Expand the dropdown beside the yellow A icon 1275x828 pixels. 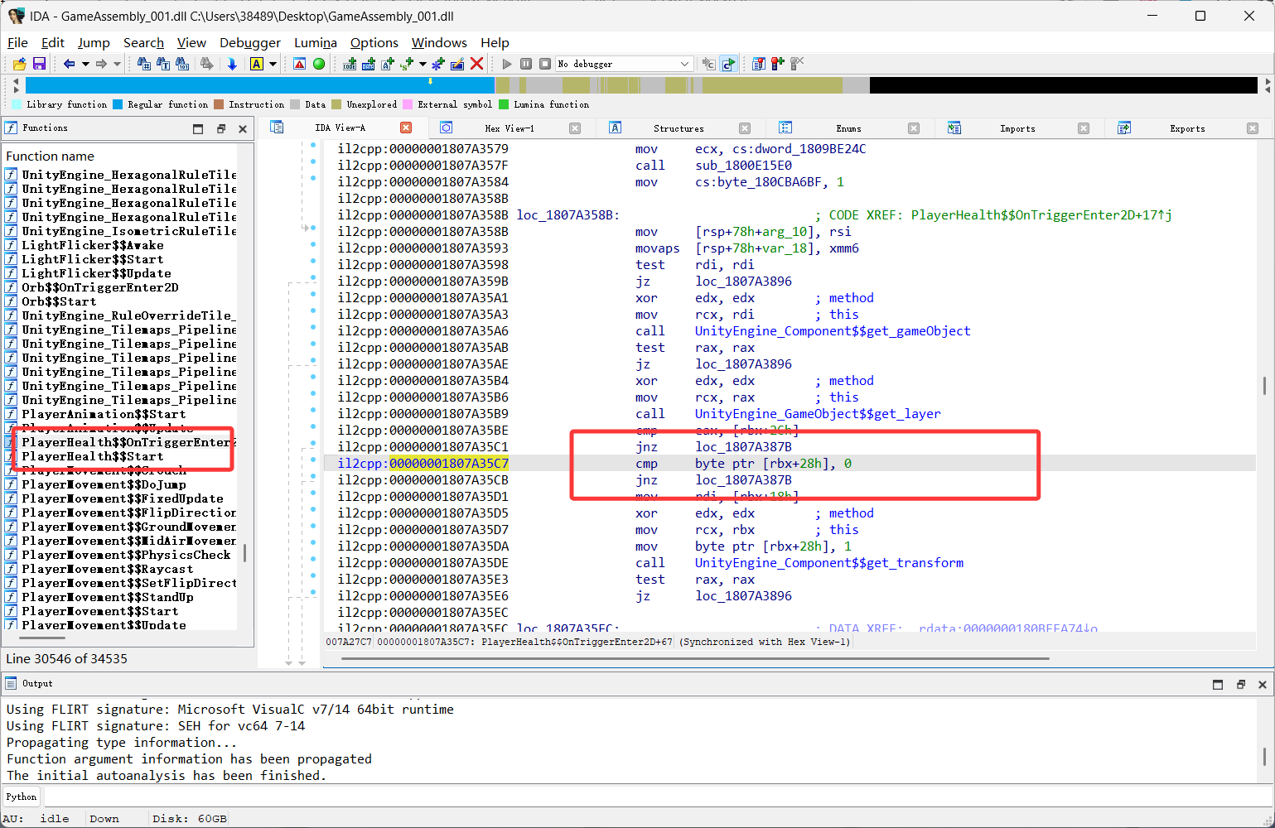(273, 64)
